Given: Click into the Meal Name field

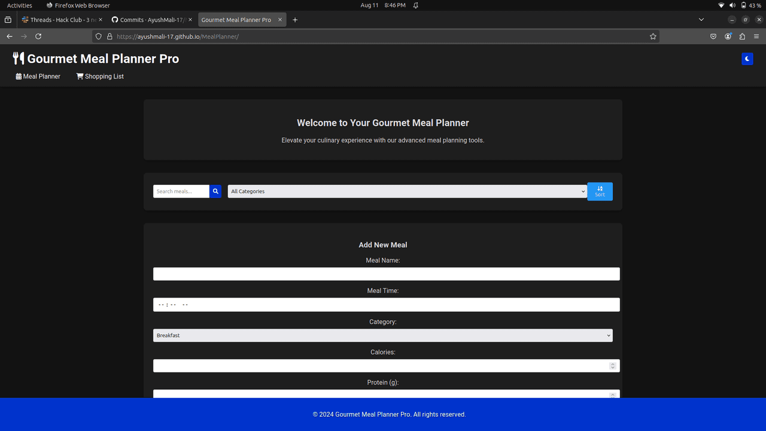Looking at the screenshot, I should point(386,274).
